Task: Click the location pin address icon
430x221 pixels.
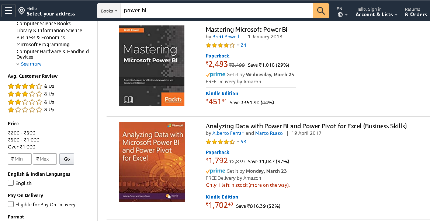Action: [21, 11]
